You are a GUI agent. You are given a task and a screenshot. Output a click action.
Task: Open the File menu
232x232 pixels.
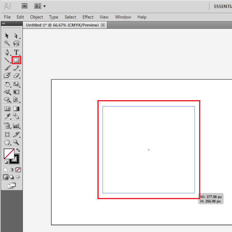[x=7, y=17]
